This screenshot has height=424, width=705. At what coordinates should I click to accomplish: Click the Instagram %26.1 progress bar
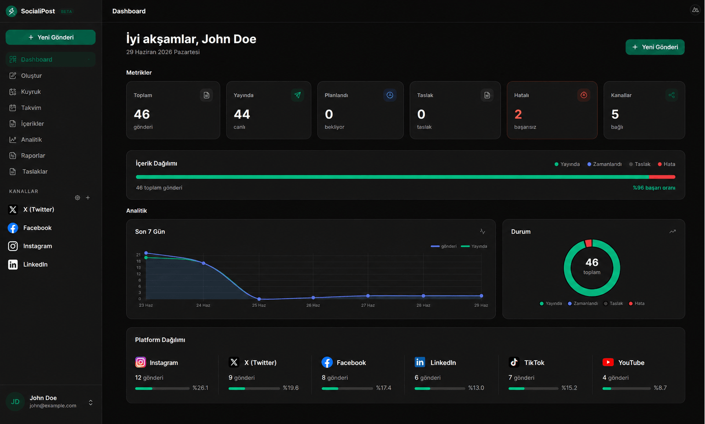162,388
